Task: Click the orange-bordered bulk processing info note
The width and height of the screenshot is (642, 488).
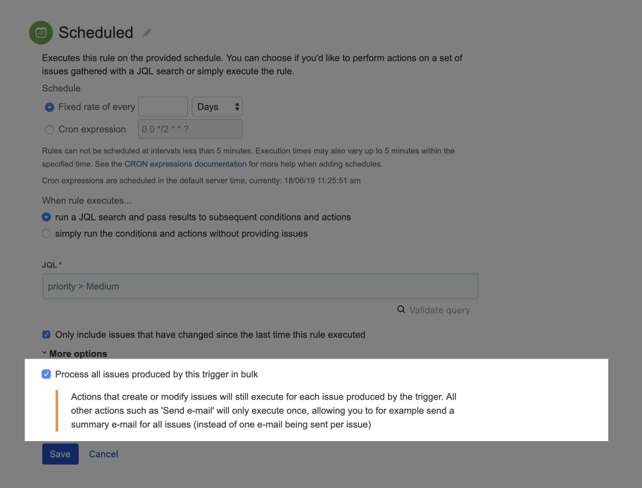Action: pyautogui.click(x=263, y=411)
